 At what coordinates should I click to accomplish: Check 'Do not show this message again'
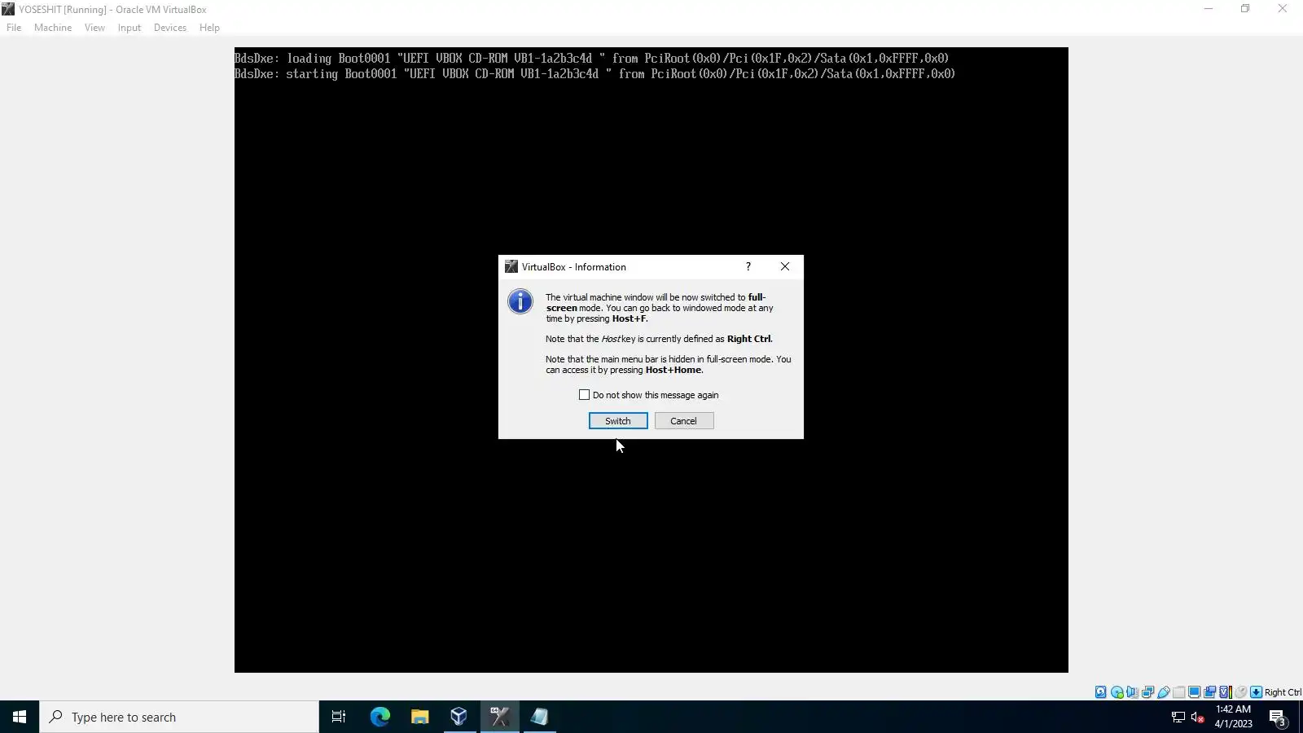(x=584, y=395)
